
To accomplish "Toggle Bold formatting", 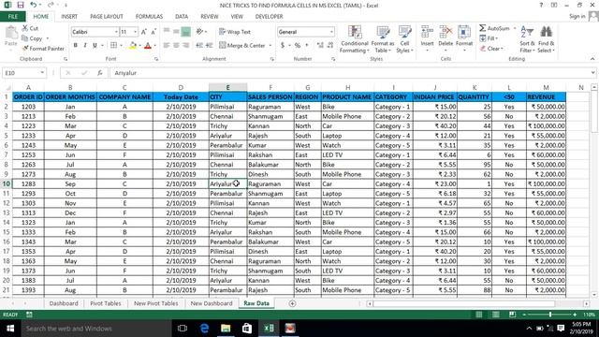I will click(x=75, y=46).
